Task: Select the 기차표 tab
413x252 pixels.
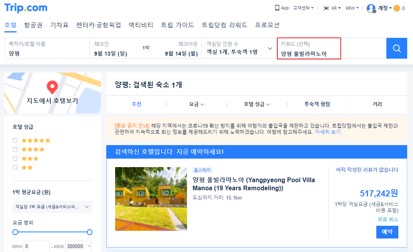Action: [59, 25]
